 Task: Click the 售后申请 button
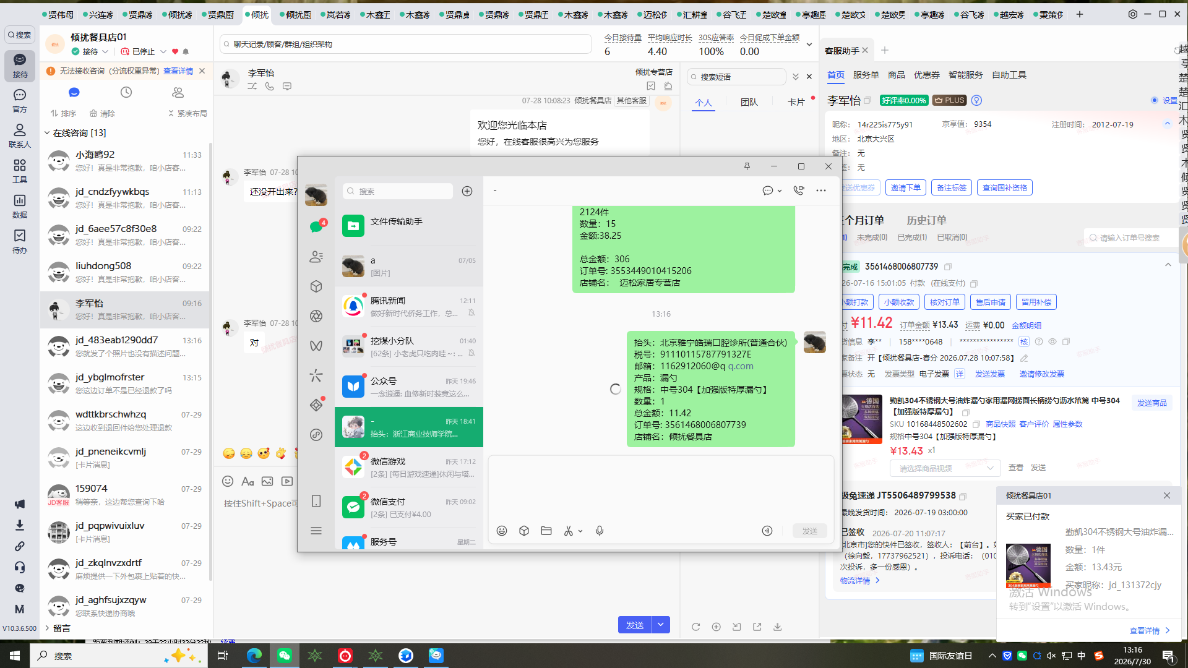(x=991, y=302)
